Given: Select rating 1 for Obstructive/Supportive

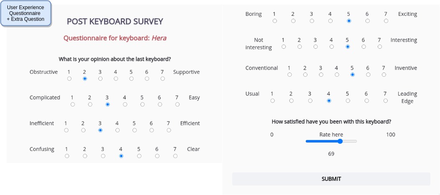Looking at the screenshot, I should 69,78.
